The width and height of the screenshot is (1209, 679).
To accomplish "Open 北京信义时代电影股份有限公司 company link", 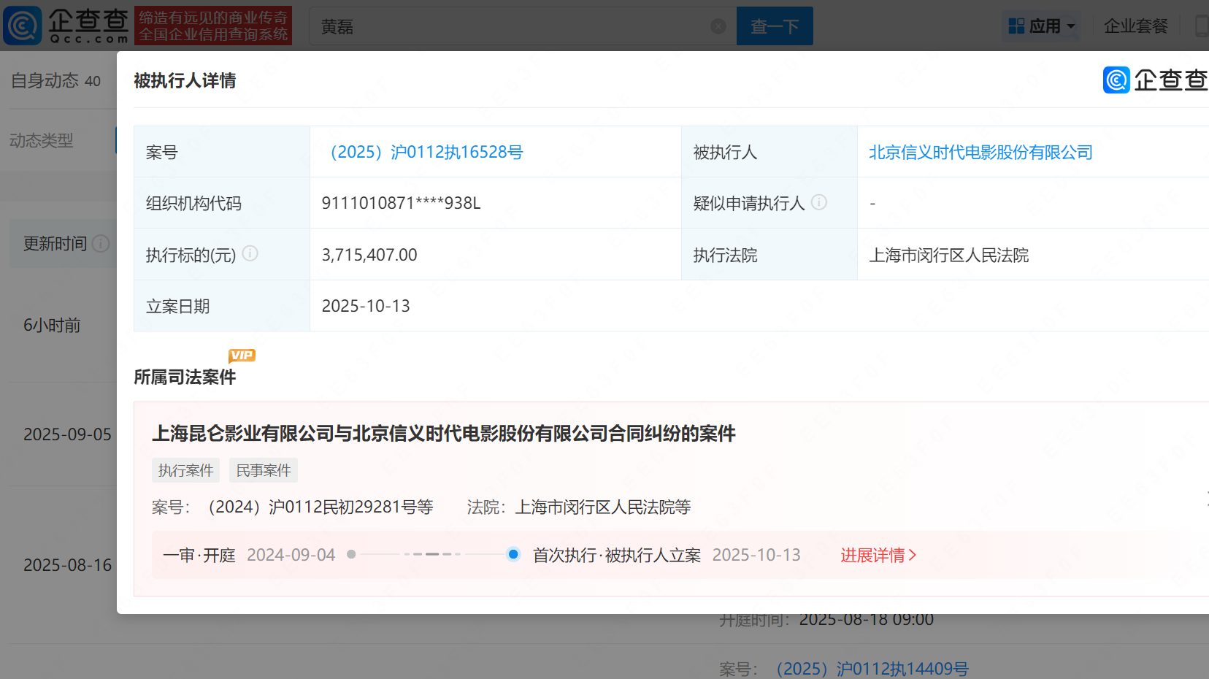I will pos(980,152).
